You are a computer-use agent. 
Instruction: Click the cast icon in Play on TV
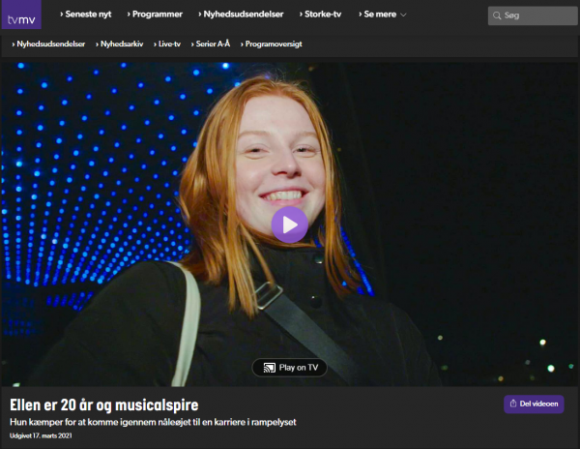click(x=270, y=368)
